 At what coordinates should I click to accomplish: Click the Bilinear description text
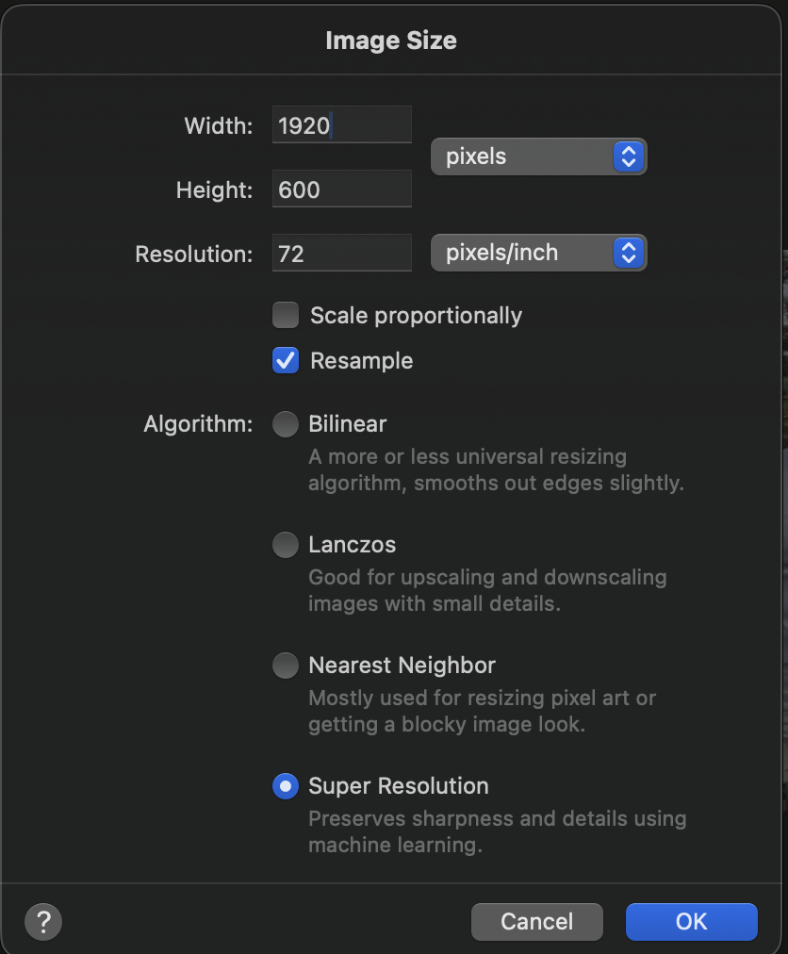(496, 469)
